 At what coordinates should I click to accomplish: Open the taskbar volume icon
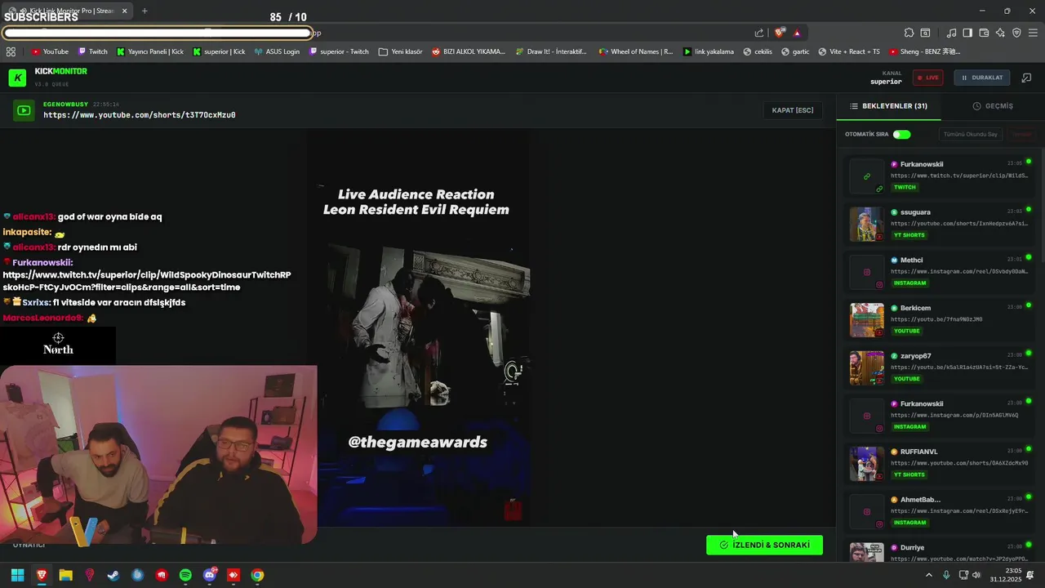point(977,575)
